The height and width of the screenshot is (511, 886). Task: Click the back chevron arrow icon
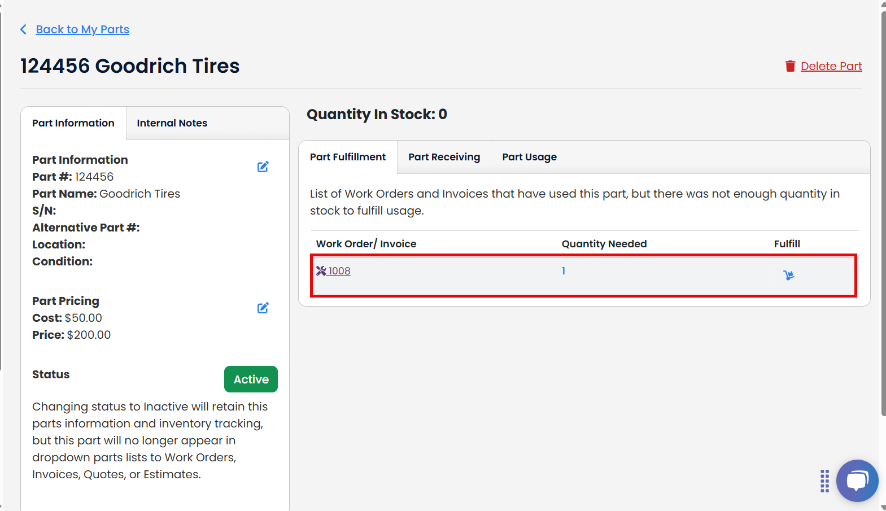pyautogui.click(x=24, y=29)
